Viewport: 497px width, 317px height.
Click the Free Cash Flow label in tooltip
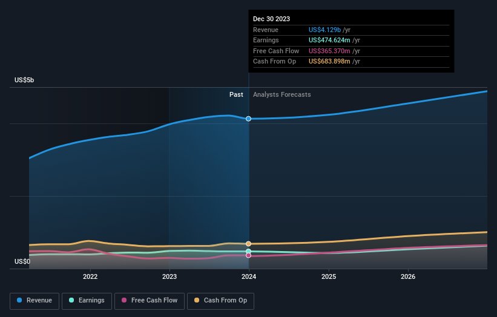pyautogui.click(x=276, y=51)
